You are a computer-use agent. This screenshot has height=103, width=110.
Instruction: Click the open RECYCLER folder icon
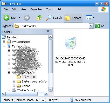click(x=18, y=77)
